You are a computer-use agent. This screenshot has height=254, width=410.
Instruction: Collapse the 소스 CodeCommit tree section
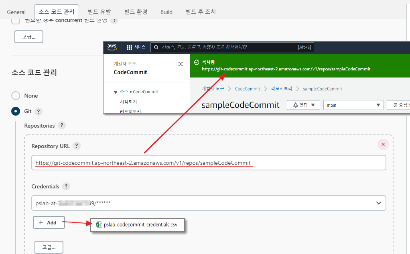click(x=115, y=92)
